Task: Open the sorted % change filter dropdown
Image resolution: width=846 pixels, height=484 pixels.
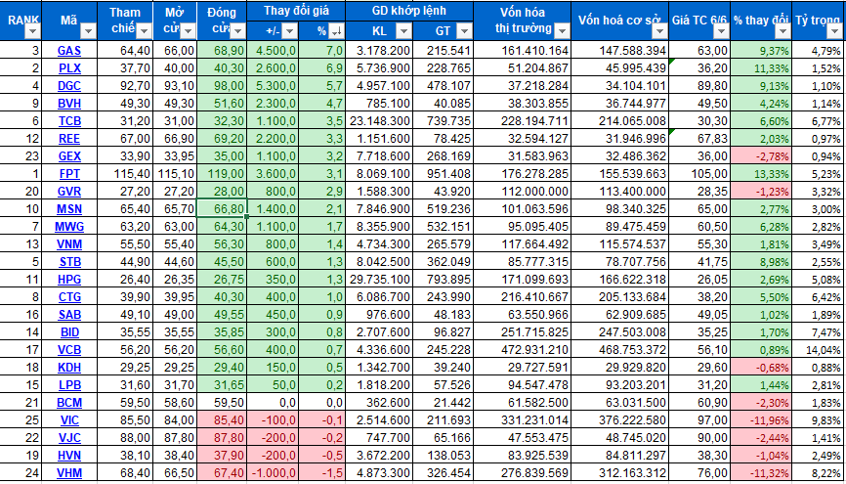Action: click(336, 32)
